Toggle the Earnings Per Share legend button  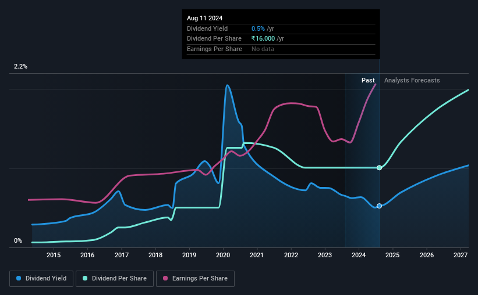(x=195, y=279)
